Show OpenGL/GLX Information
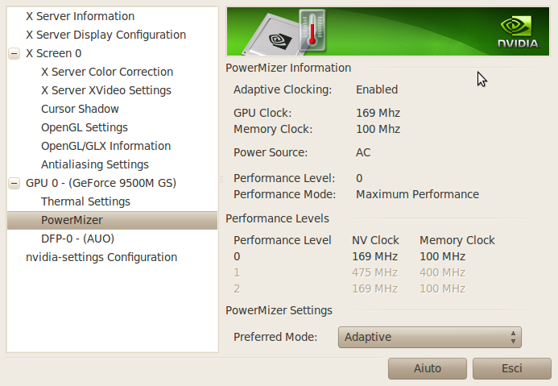This screenshot has width=558, height=386. [x=105, y=146]
